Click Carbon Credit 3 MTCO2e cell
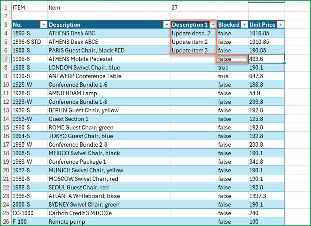This screenshot has height=226, width=311. pyautogui.click(x=109, y=213)
